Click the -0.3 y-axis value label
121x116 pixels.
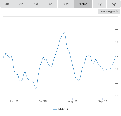(116, 96)
